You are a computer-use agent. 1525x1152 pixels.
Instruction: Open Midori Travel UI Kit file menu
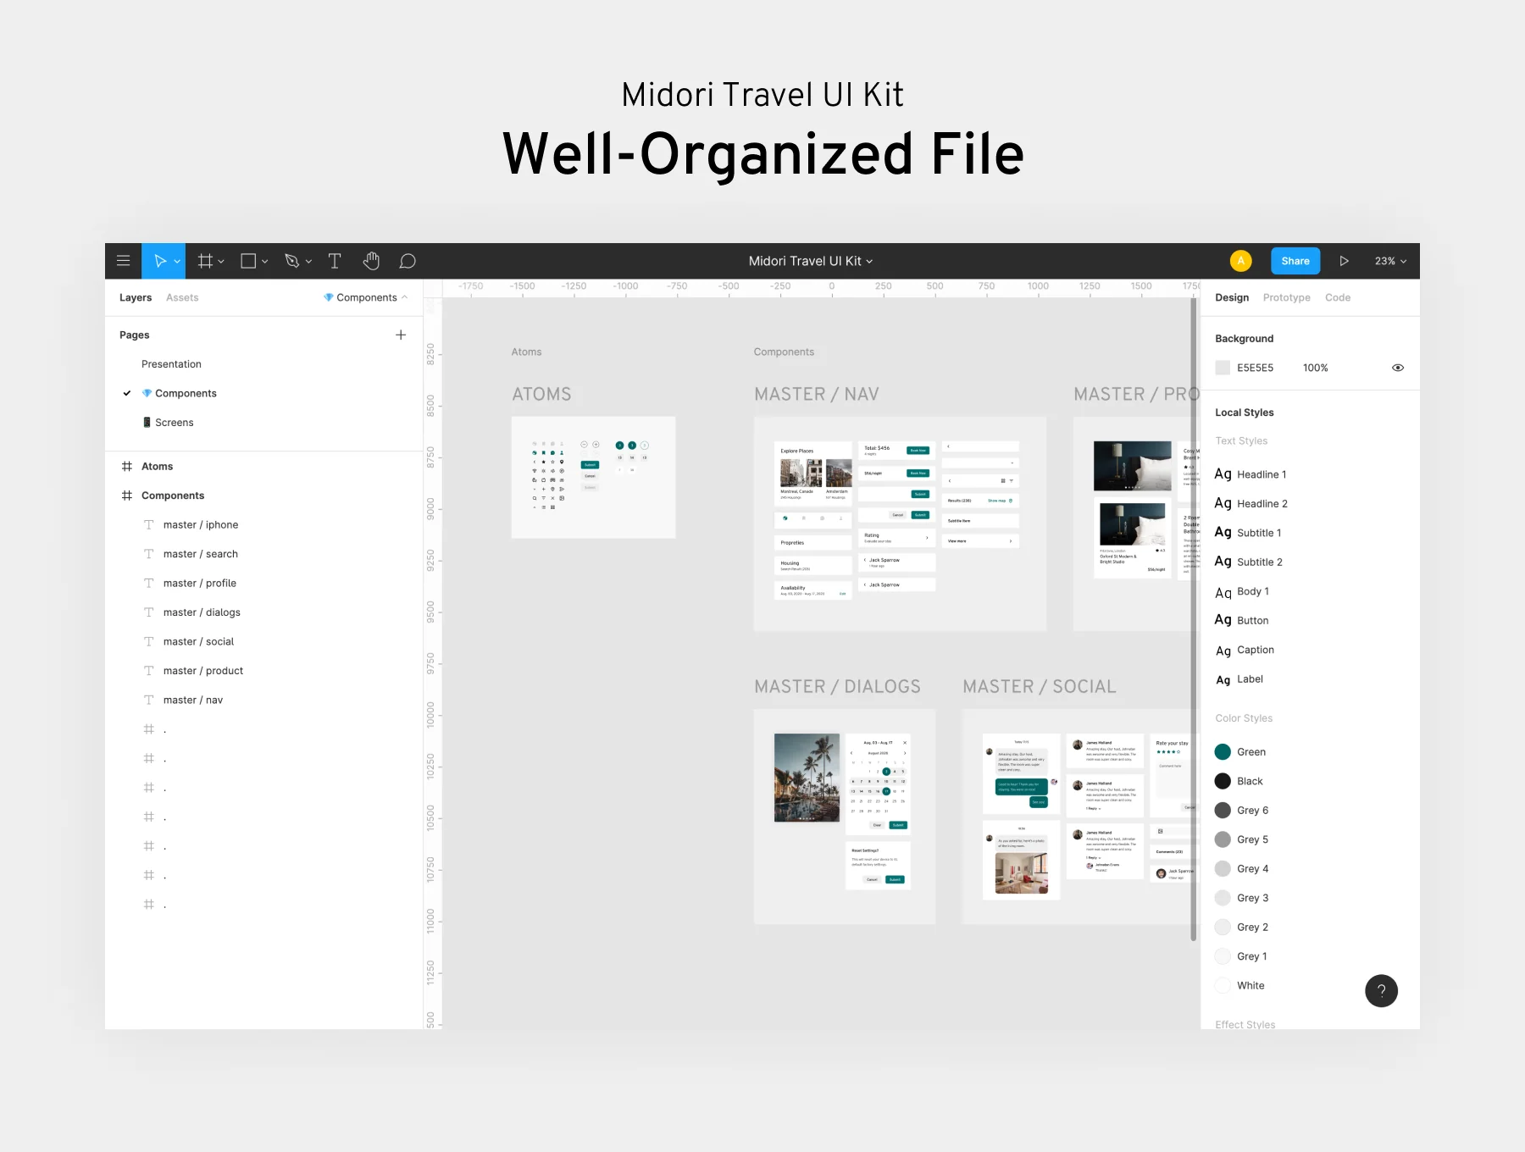pyautogui.click(x=811, y=261)
